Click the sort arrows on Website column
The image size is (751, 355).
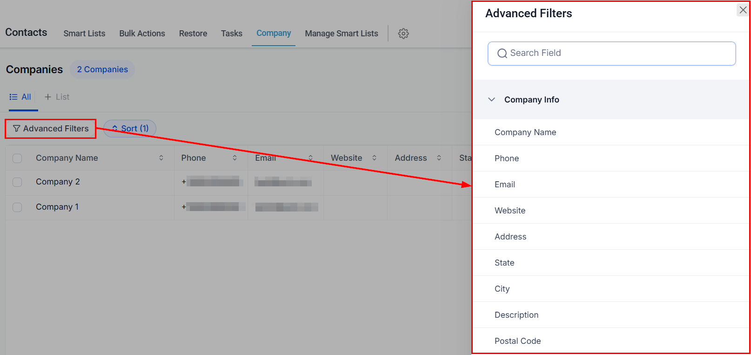374,158
